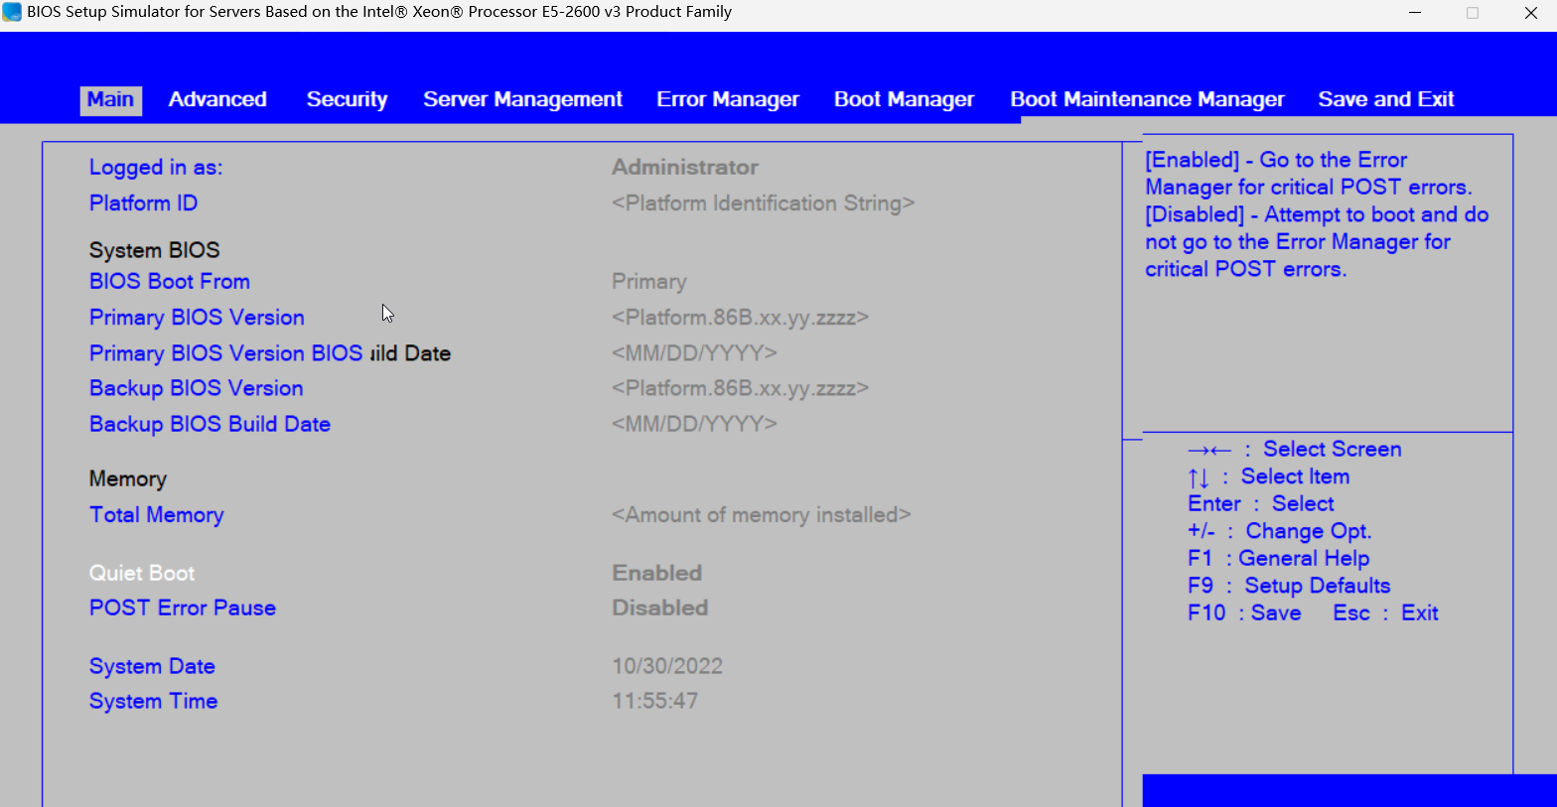
Task: Open the Advanced tab
Action: (x=217, y=99)
